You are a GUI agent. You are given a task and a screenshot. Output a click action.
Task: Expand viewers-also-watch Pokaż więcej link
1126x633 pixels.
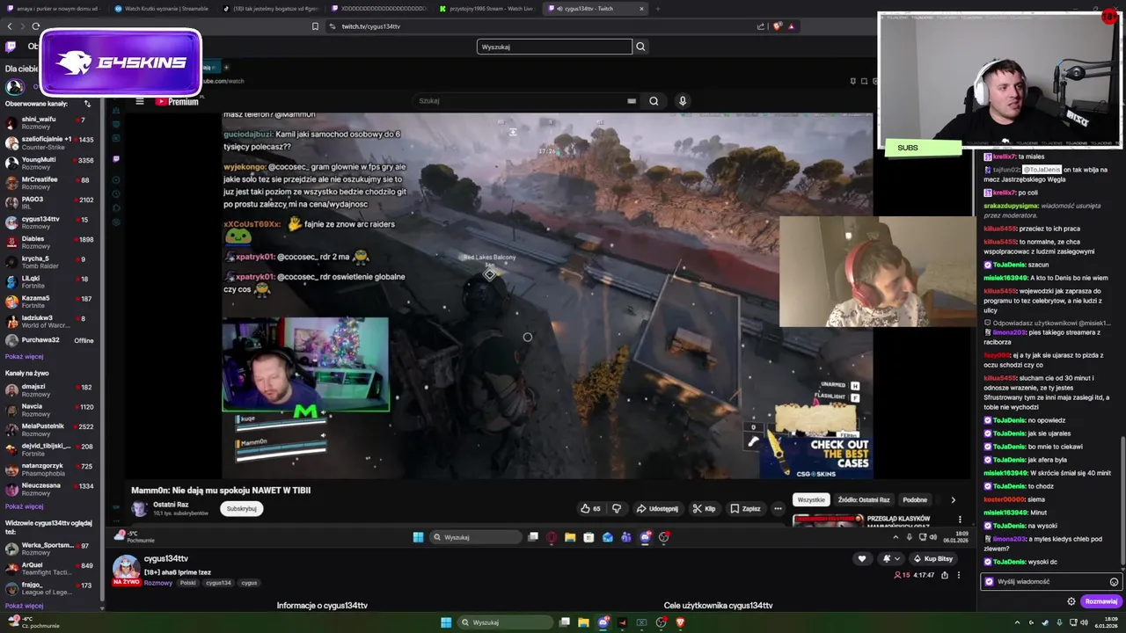tap(24, 606)
